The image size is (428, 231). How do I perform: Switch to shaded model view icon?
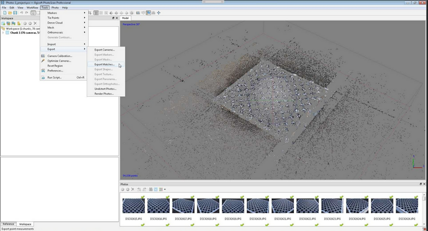(111, 13)
